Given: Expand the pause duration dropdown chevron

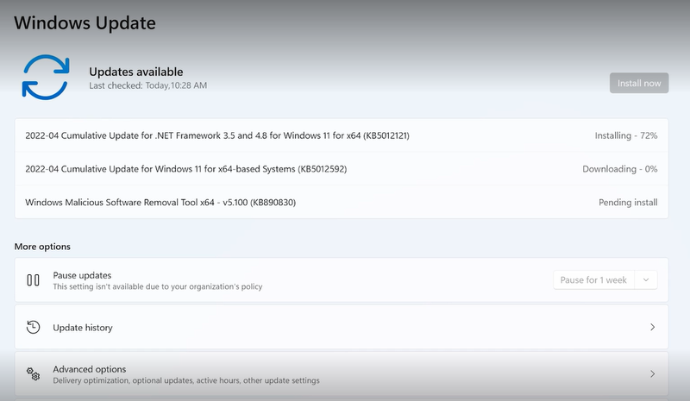Looking at the screenshot, I should tap(646, 280).
